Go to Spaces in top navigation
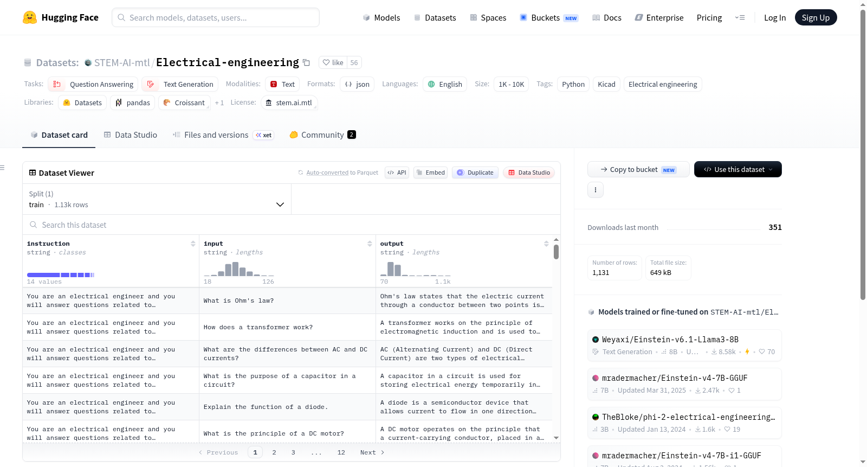 tap(488, 17)
